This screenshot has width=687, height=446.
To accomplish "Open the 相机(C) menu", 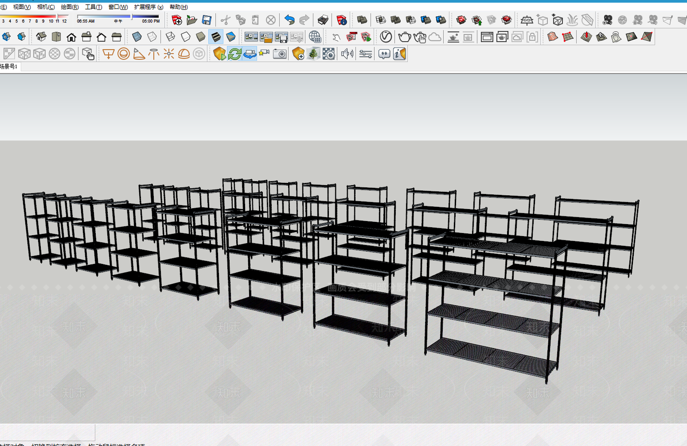I will pyautogui.click(x=46, y=7).
